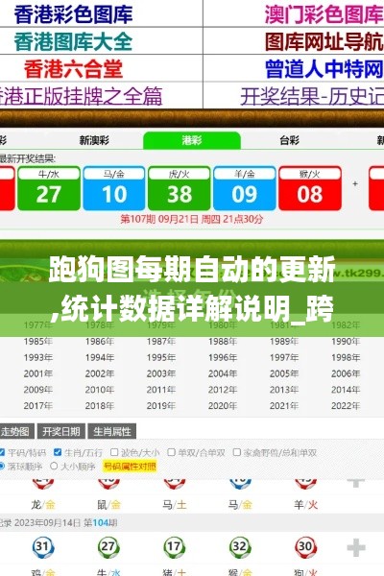Select the year 1996年
This screenshot has height=576, width=384.
[x=223, y=358]
